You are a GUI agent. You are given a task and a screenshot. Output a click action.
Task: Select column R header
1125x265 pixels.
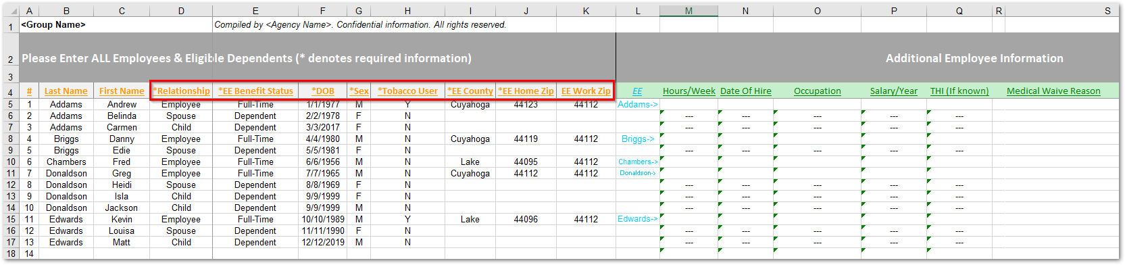[x=999, y=11]
